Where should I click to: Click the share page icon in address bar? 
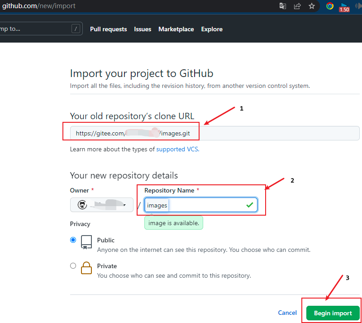(x=297, y=6)
